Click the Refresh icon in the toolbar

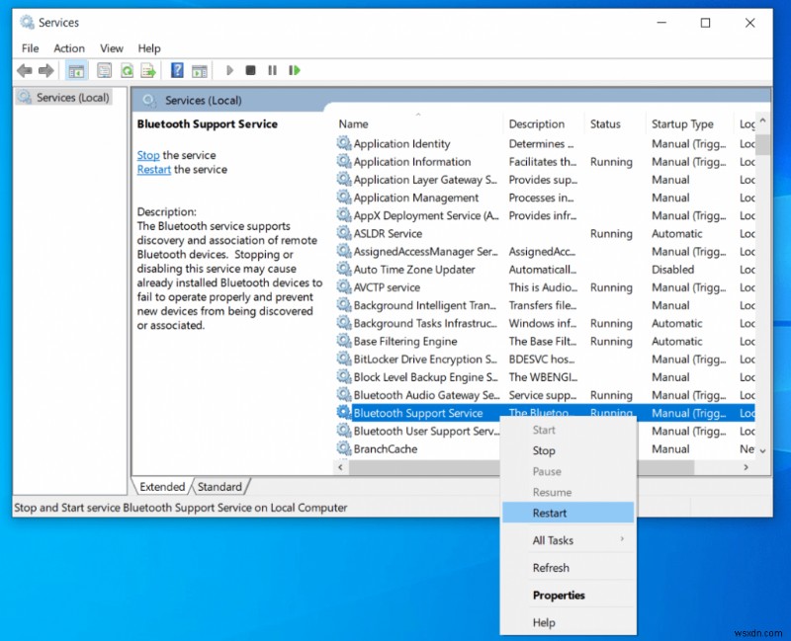[127, 70]
